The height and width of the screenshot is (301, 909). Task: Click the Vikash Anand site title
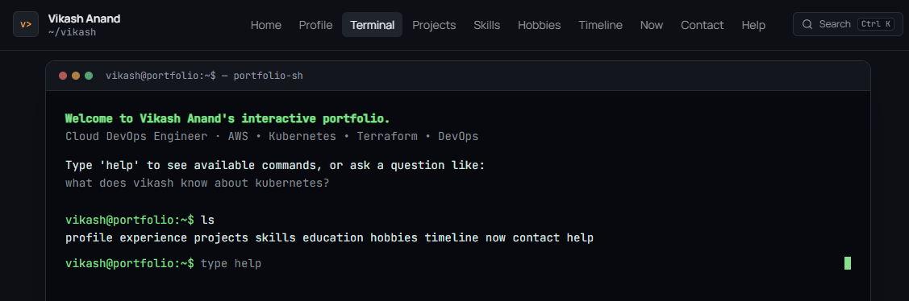[x=85, y=19]
